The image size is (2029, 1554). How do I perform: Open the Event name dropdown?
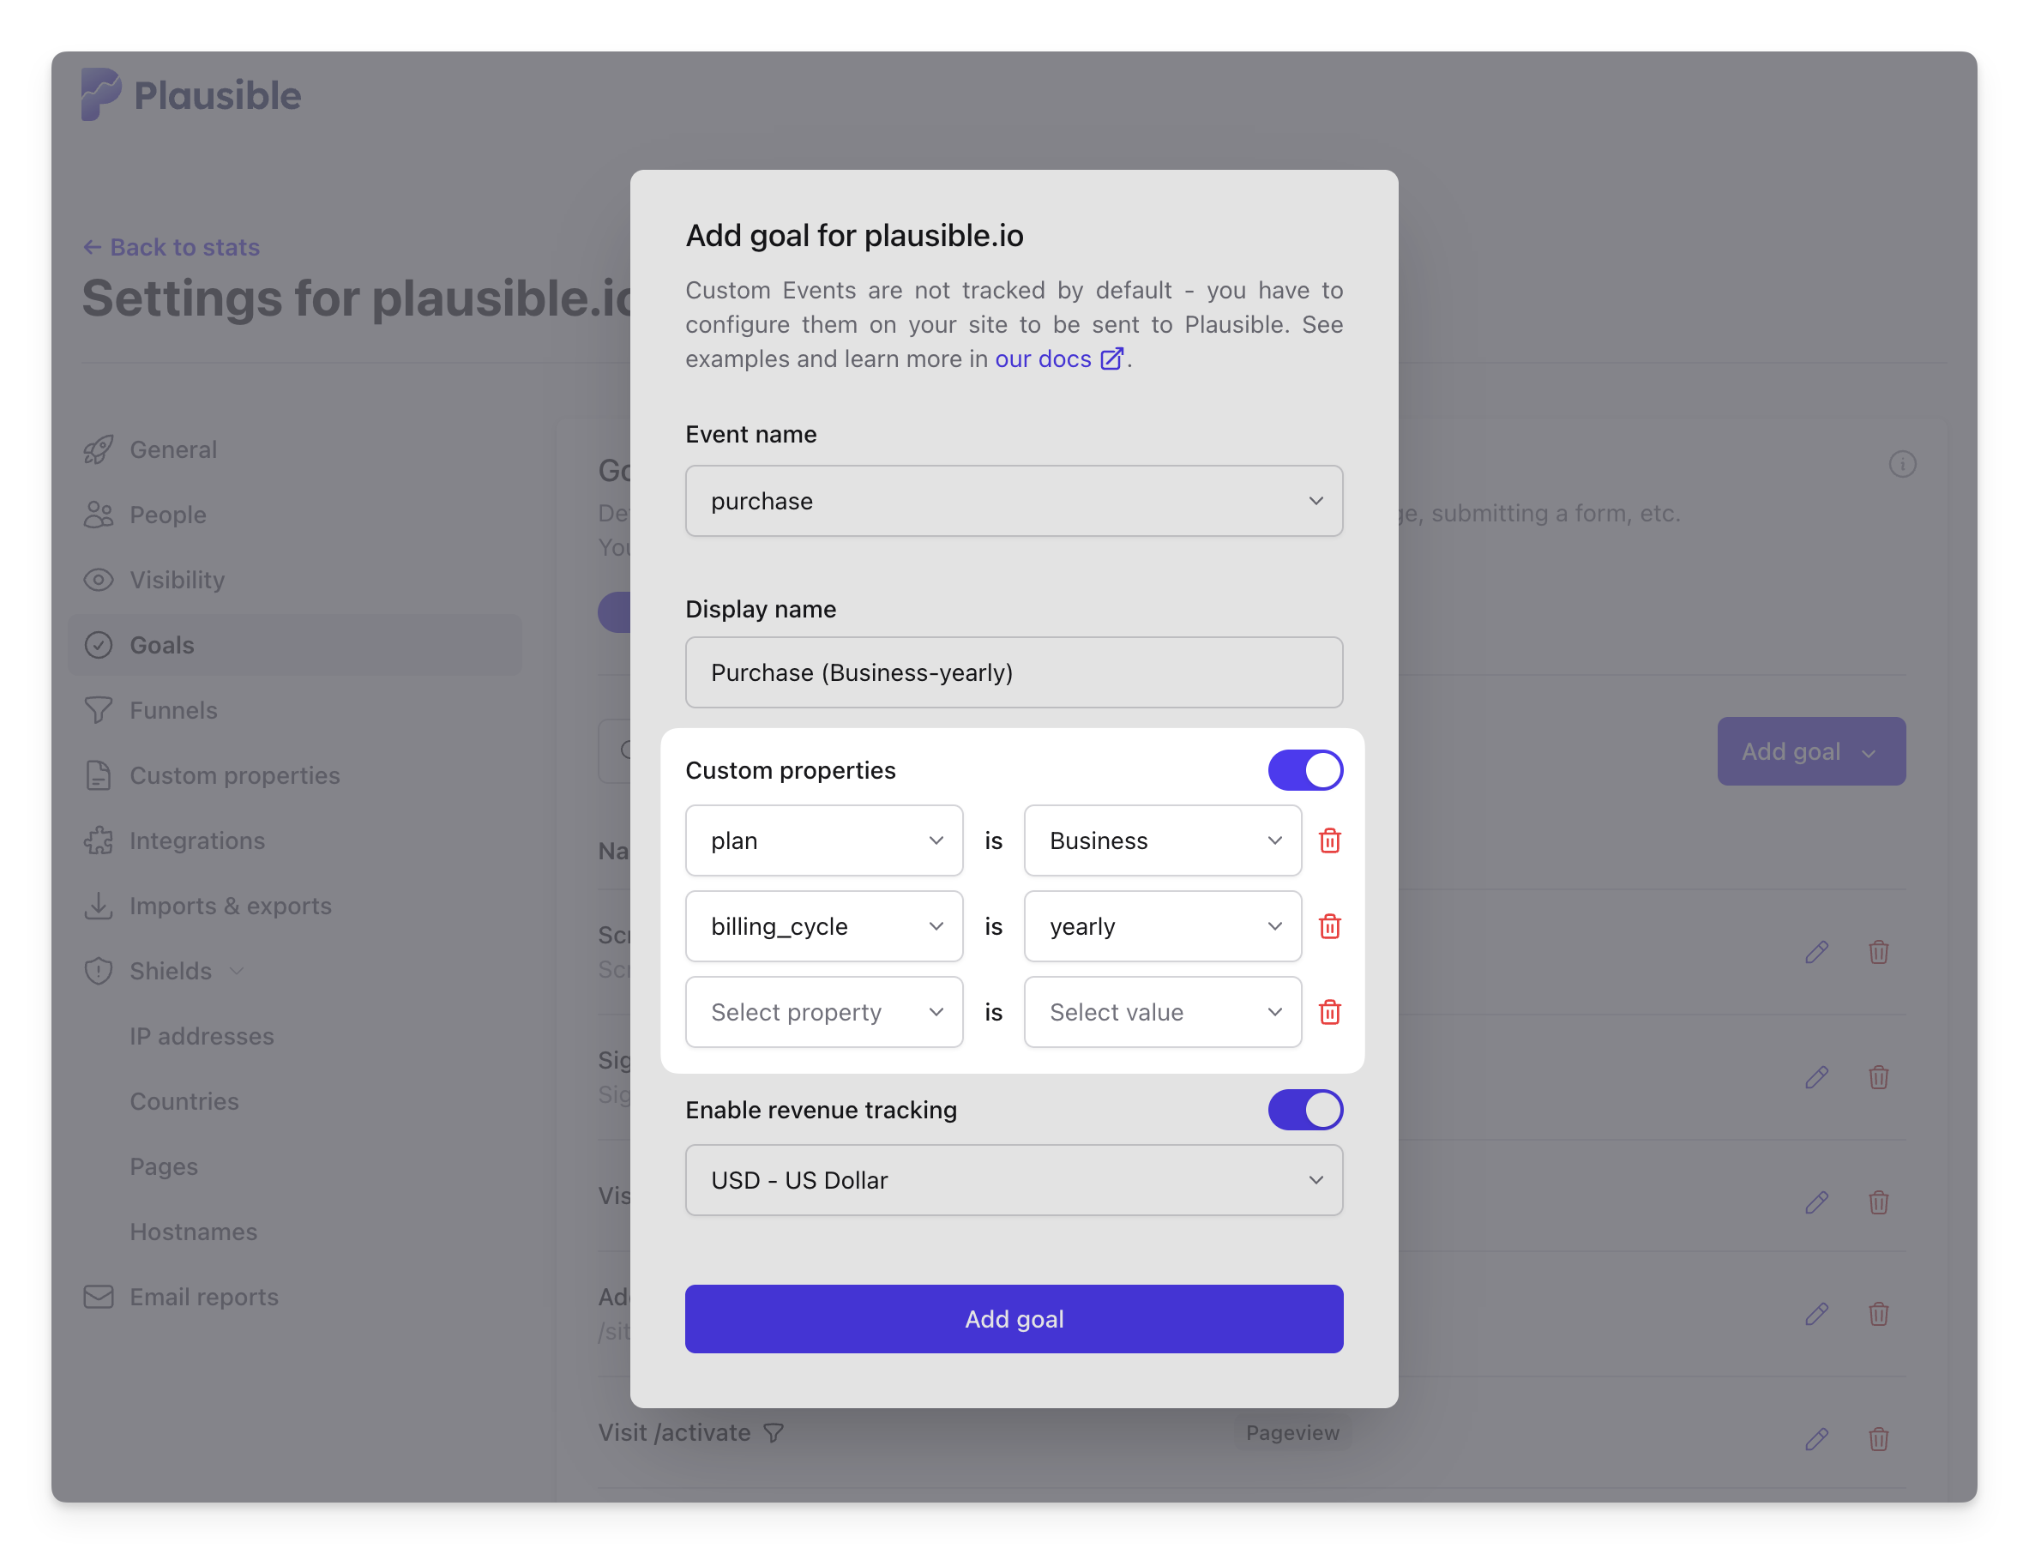coord(1014,501)
